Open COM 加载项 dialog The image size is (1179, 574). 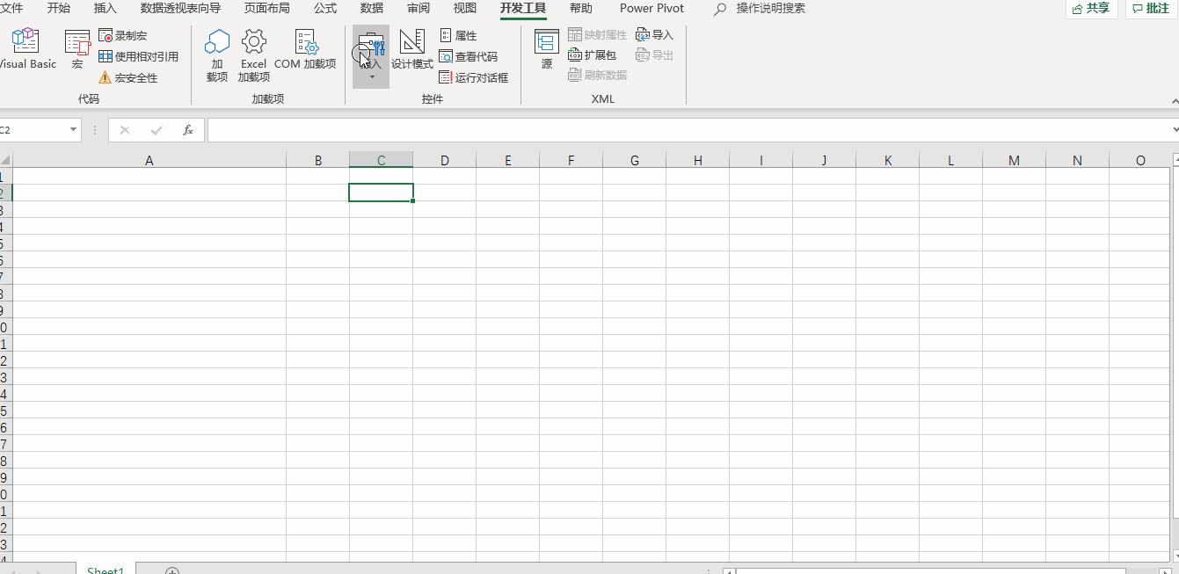pos(305,50)
